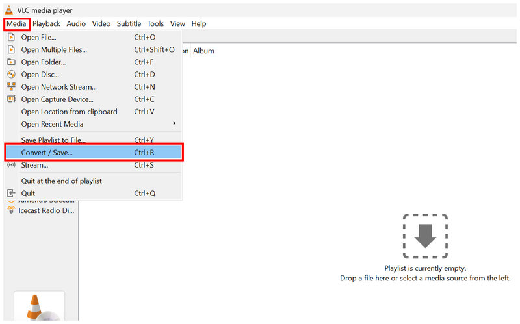Click the VLC cone album art thumbnail
This screenshot has width=520, height=324.
(x=39, y=306)
